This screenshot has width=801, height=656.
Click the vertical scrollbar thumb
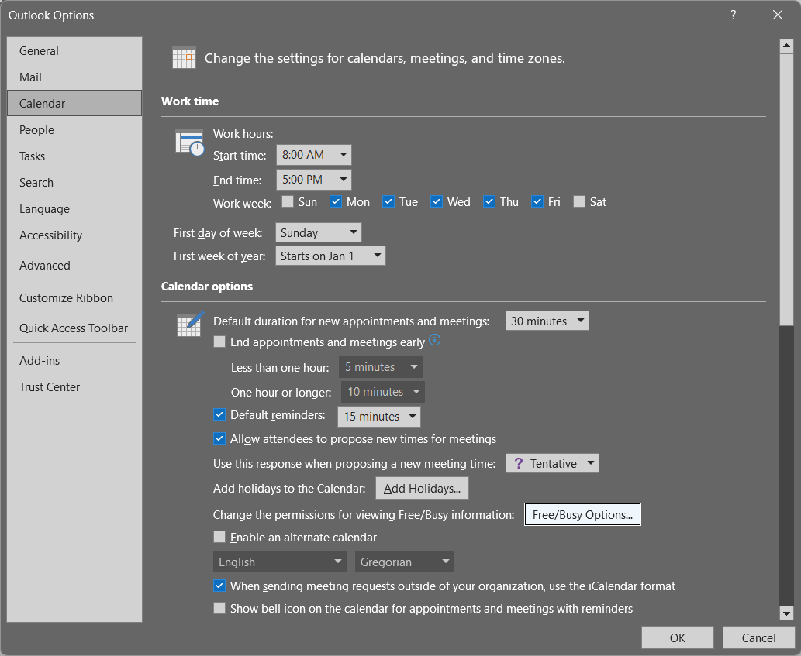(x=786, y=189)
